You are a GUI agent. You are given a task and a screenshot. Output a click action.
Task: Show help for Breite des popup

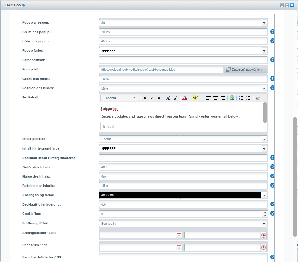pos(272,32)
